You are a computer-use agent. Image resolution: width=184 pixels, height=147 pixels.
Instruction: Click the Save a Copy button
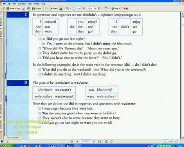[x=13, y=9]
